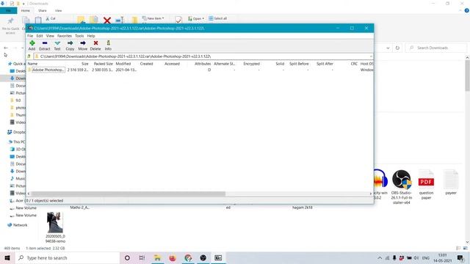Viewport: 470px width, 264px height.
Task: Open Cortana circle on taskbar
Action: tap(127, 257)
